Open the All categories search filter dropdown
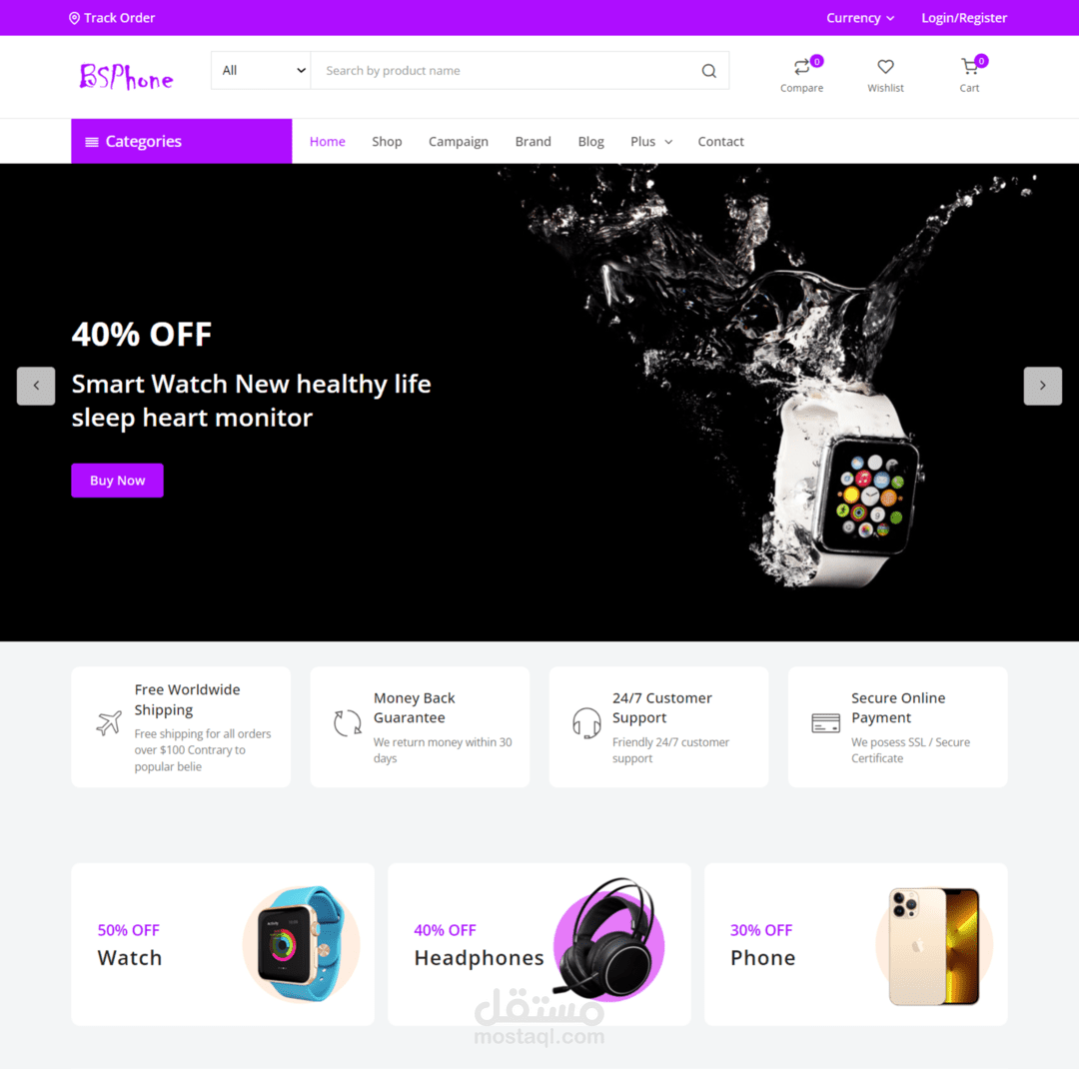1079x1069 pixels. point(261,70)
